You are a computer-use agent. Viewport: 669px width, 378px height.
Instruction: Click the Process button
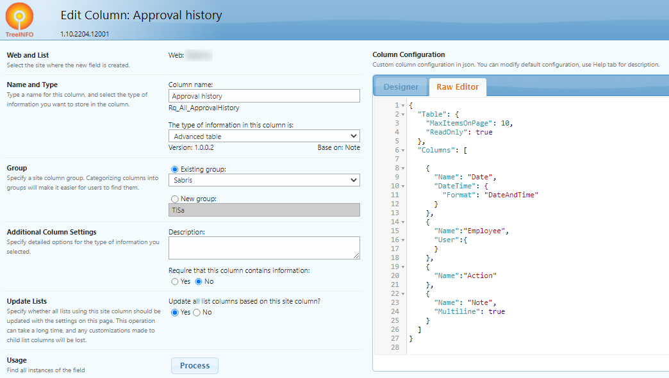[195, 366]
